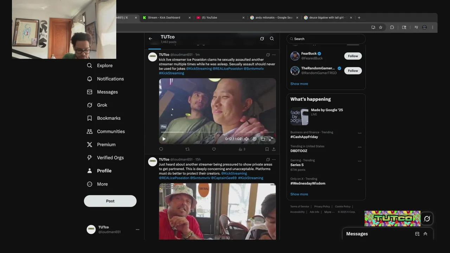Click Grok icon in profile header
450x253 pixels.
point(262,39)
